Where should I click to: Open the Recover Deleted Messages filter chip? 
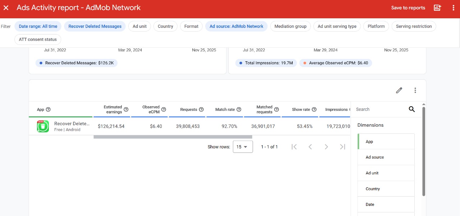pyautogui.click(x=95, y=26)
